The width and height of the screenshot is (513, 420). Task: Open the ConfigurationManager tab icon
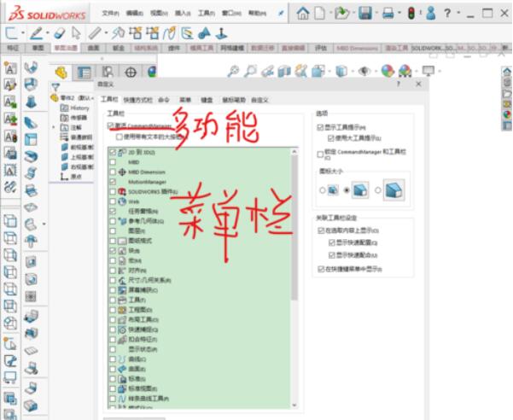[107, 72]
